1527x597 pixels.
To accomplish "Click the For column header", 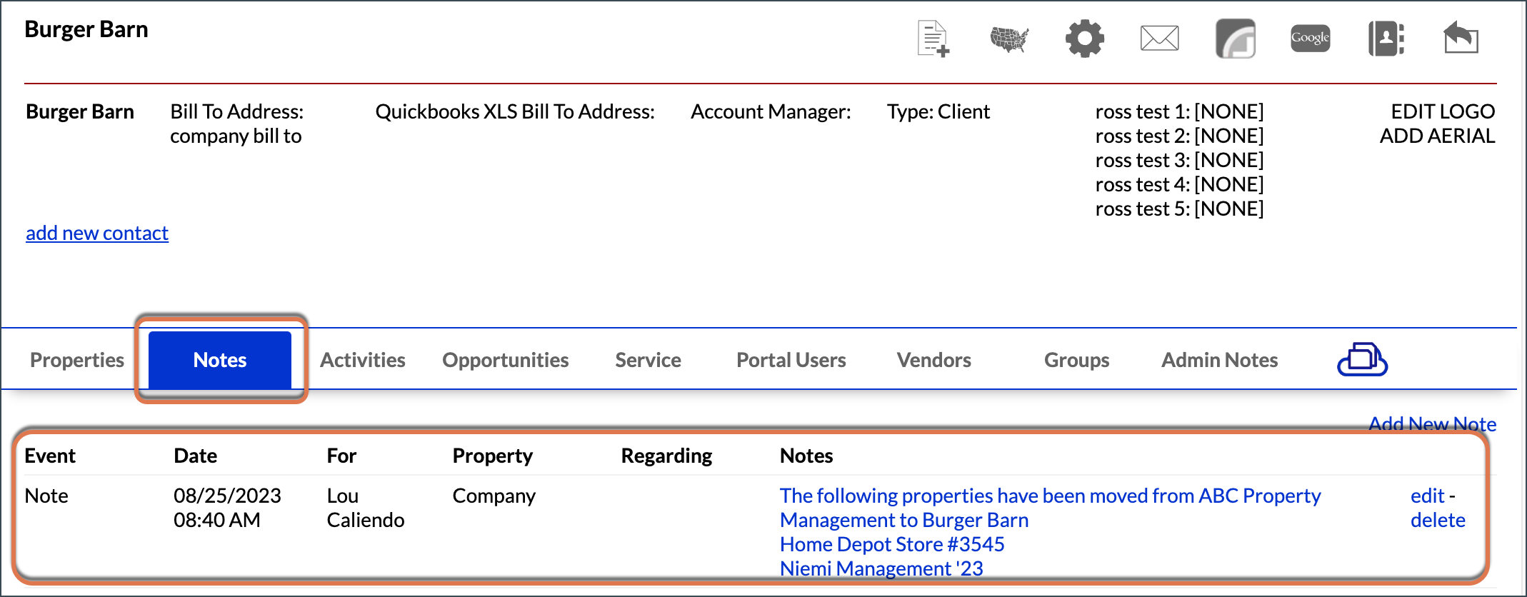I will pos(341,456).
